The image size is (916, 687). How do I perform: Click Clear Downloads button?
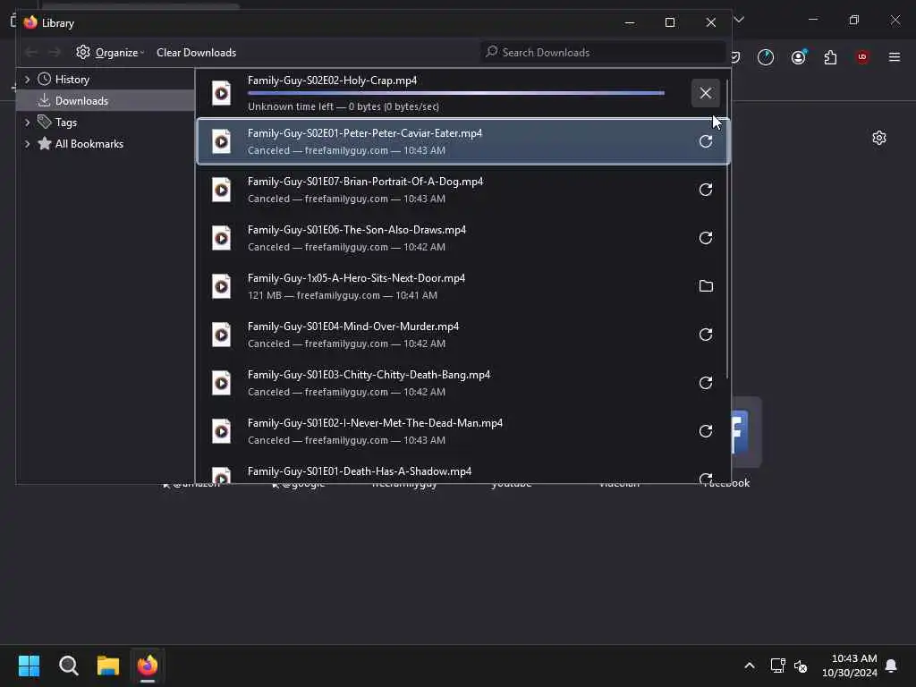coord(196,53)
